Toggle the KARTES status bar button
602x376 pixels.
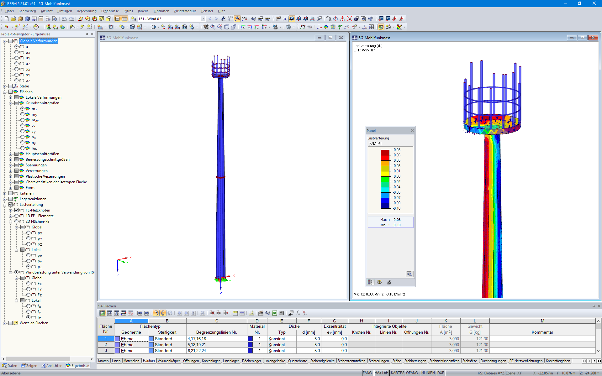(x=397, y=373)
